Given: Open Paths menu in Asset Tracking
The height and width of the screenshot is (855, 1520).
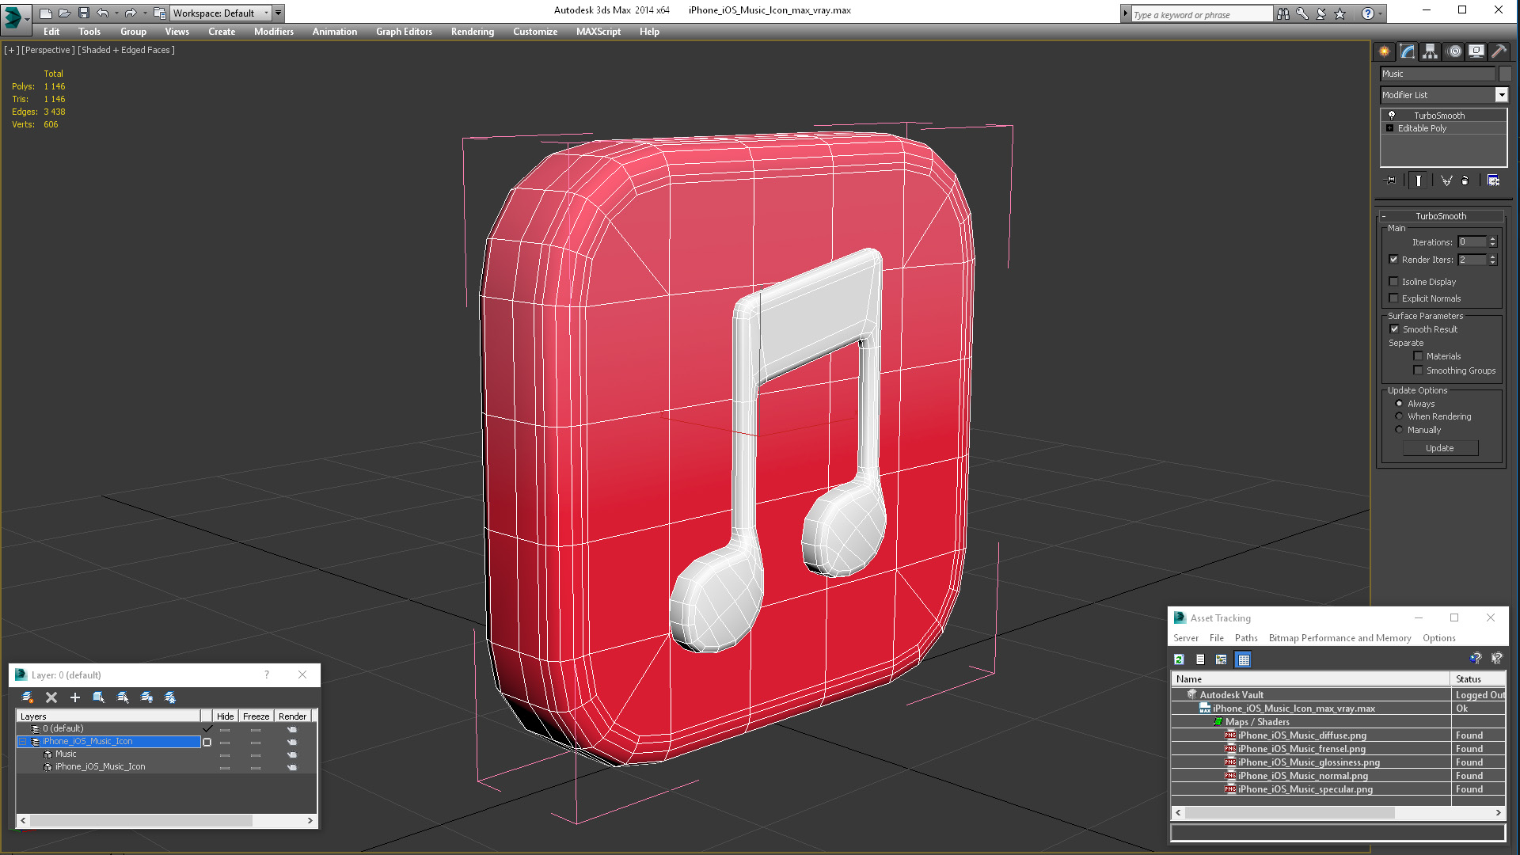Looking at the screenshot, I should pos(1246,638).
